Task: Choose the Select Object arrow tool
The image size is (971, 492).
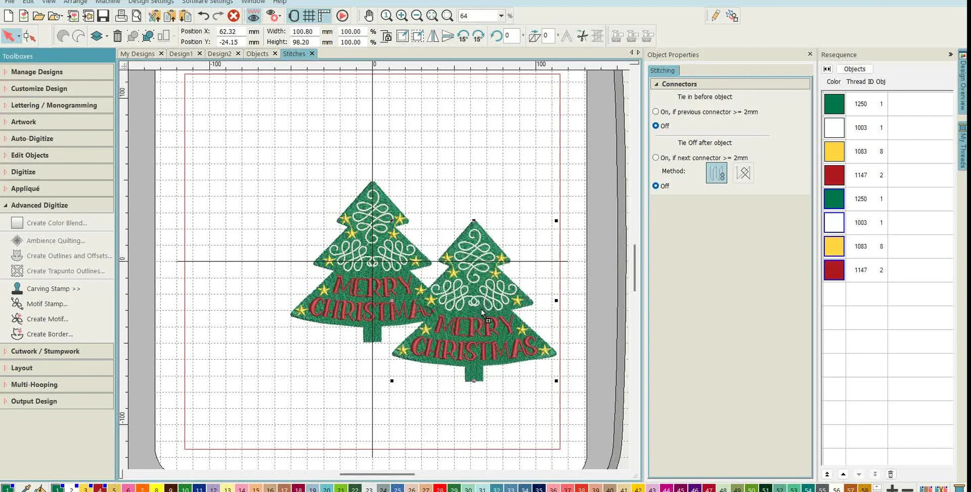Action: tap(8, 37)
